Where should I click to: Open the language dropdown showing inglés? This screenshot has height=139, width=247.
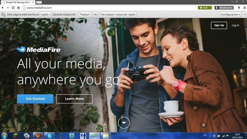(46, 15)
